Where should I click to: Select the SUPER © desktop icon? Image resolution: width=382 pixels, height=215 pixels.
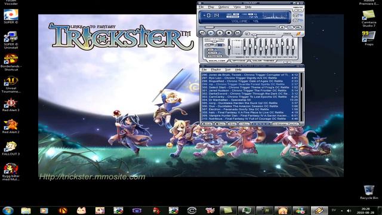(x=11, y=16)
